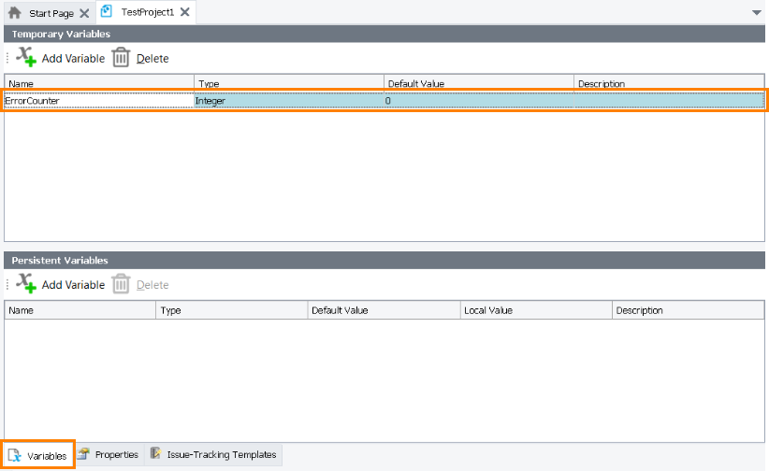Close the TestProject1 tab
This screenshot has height=471, width=769.
coord(185,12)
